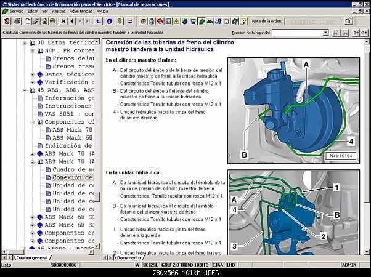Click the first binoculars search icon
371x277 pixels.
[x=335, y=33]
